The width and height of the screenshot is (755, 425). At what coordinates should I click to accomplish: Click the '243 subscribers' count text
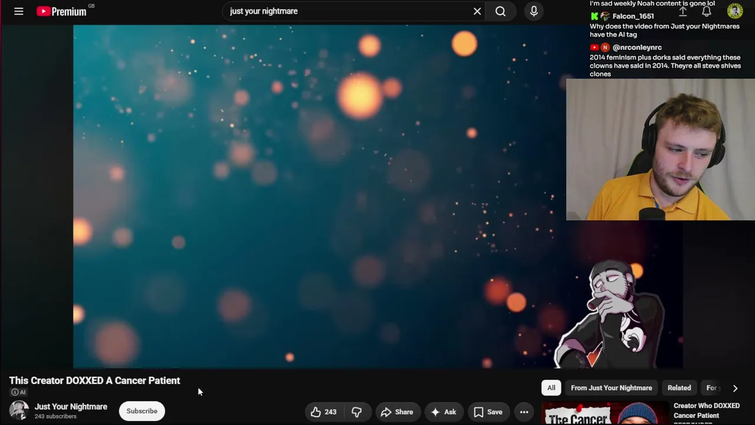click(x=55, y=417)
